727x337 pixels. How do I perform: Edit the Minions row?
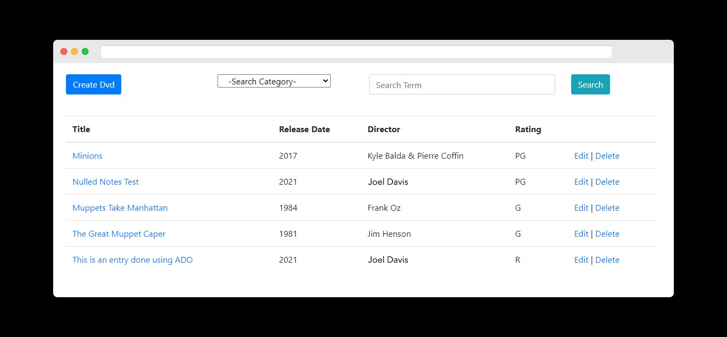point(581,155)
